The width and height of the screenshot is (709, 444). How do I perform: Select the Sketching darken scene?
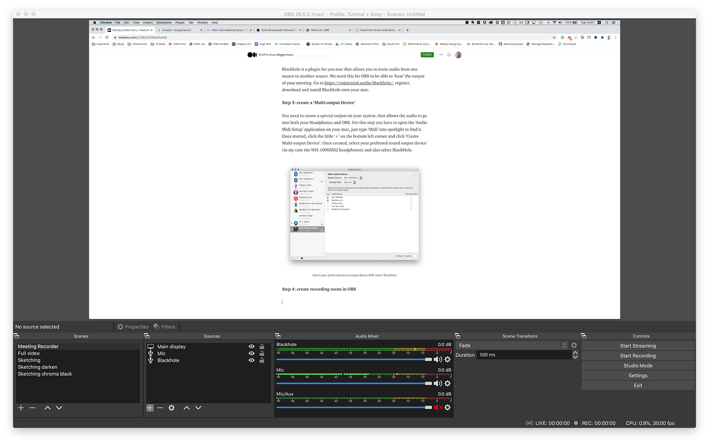click(78, 367)
